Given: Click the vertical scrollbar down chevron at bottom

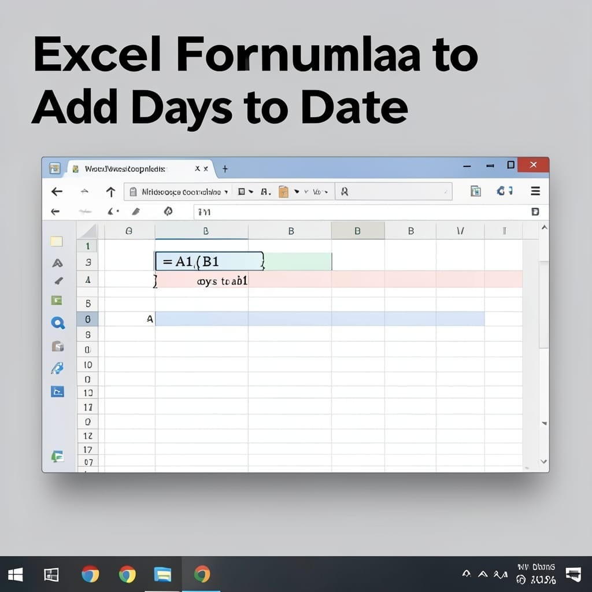Looking at the screenshot, I should [543, 461].
